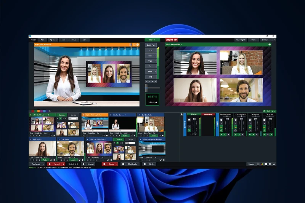
Task: Switch to Setup tab on vMix Call Multiview 2
Action: [129, 139]
